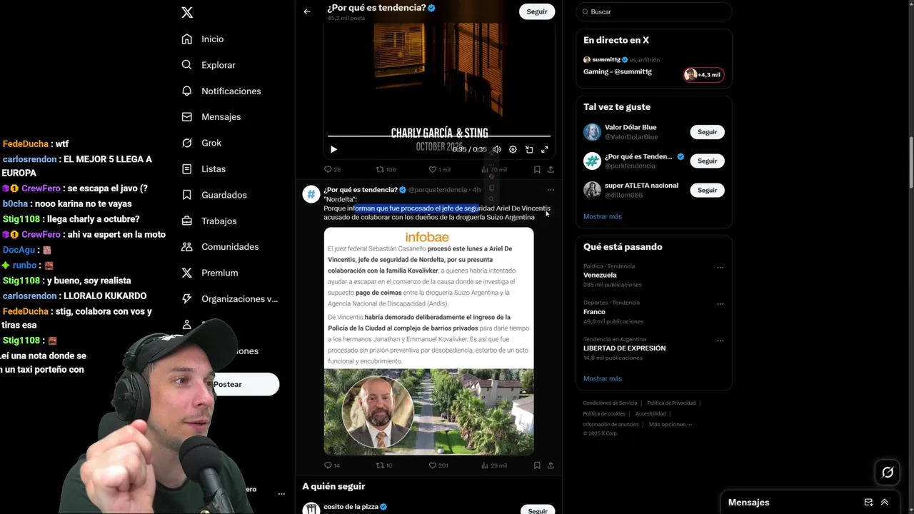Like the Nordelta post with 201 likes
The width and height of the screenshot is (914, 514).
click(438, 465)
